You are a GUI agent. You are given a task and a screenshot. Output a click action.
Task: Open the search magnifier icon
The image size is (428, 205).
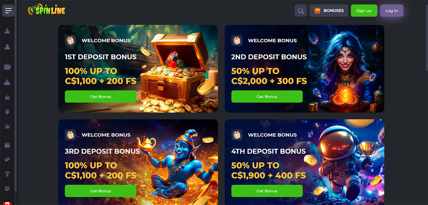coord(301,11)
